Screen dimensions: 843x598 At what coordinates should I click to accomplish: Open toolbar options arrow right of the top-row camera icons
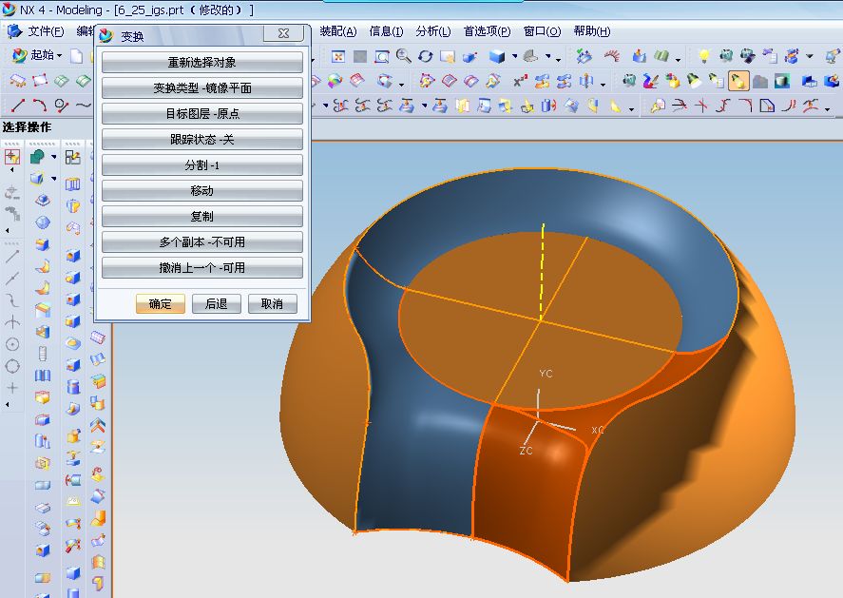(x=810, y=56)
